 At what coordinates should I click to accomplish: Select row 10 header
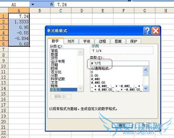[4, 66]
